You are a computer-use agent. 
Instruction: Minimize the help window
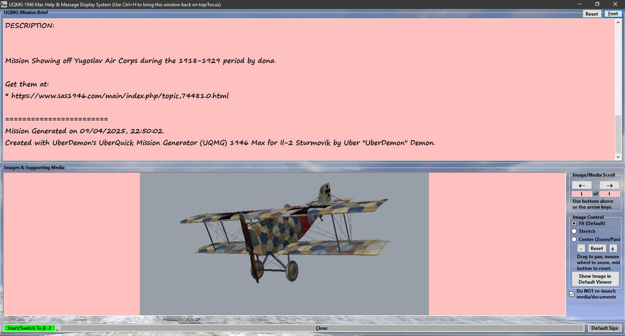[x=579, y=4]
